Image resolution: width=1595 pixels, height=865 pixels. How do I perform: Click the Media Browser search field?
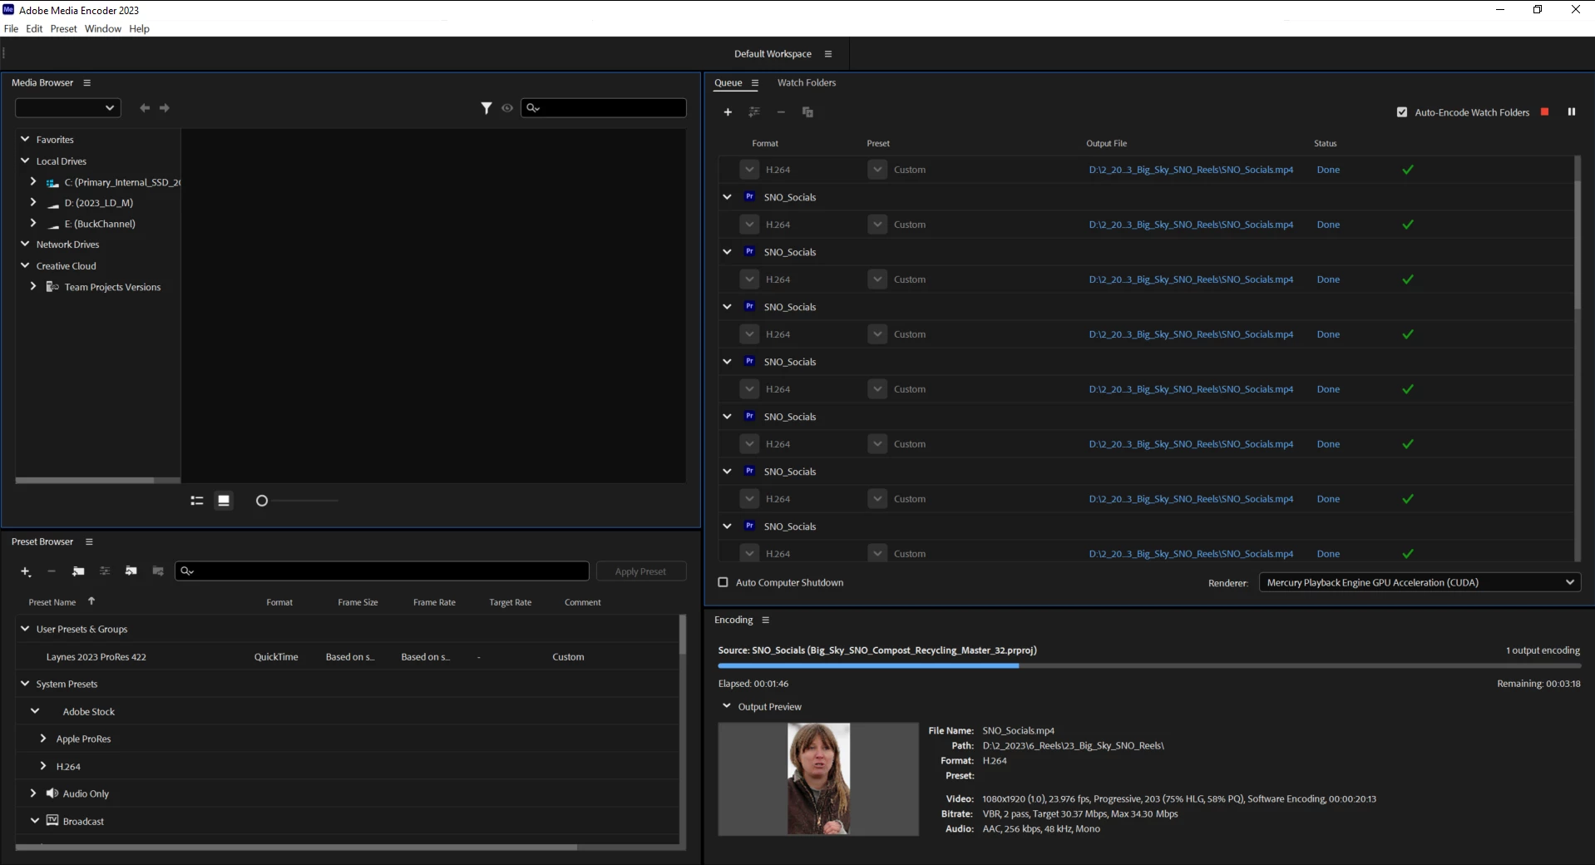604,108
